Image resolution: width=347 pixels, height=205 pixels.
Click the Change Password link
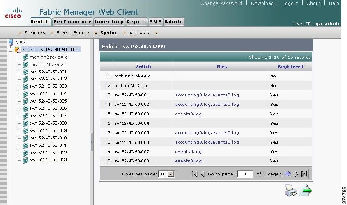pyautogui.click(x=221, y=3)
